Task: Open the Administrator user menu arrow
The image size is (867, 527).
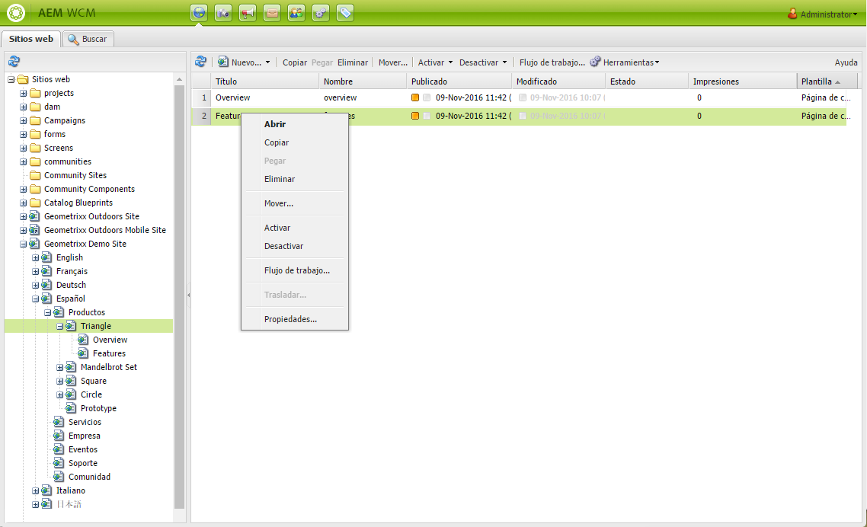Action: pyautogui.click(x=855, y=14)
